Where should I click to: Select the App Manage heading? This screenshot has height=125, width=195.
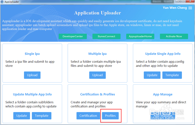click(163, 94)
